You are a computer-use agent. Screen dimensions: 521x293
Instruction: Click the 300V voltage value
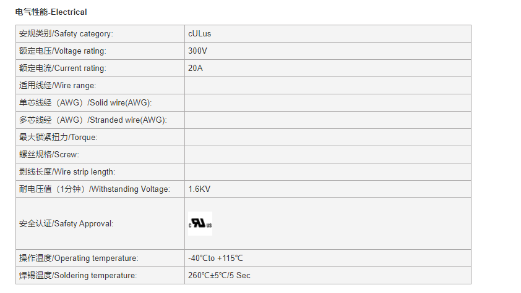197,51
